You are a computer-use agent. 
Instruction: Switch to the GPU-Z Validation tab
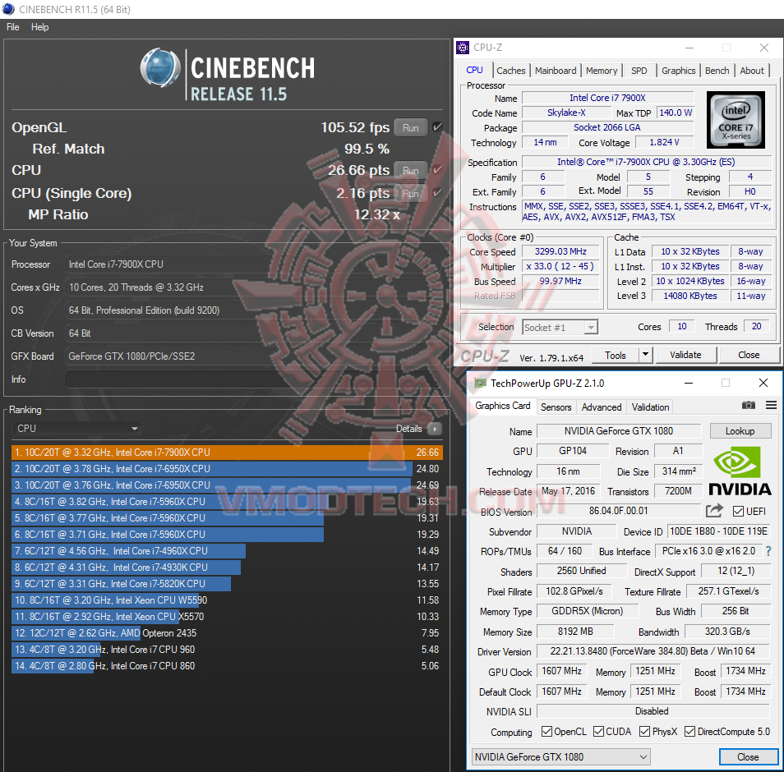(x=650, y=407)
